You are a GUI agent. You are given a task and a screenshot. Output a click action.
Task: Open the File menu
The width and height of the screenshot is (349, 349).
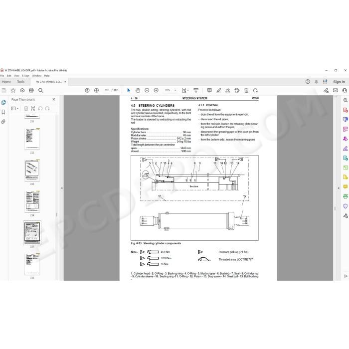(2, 76)
